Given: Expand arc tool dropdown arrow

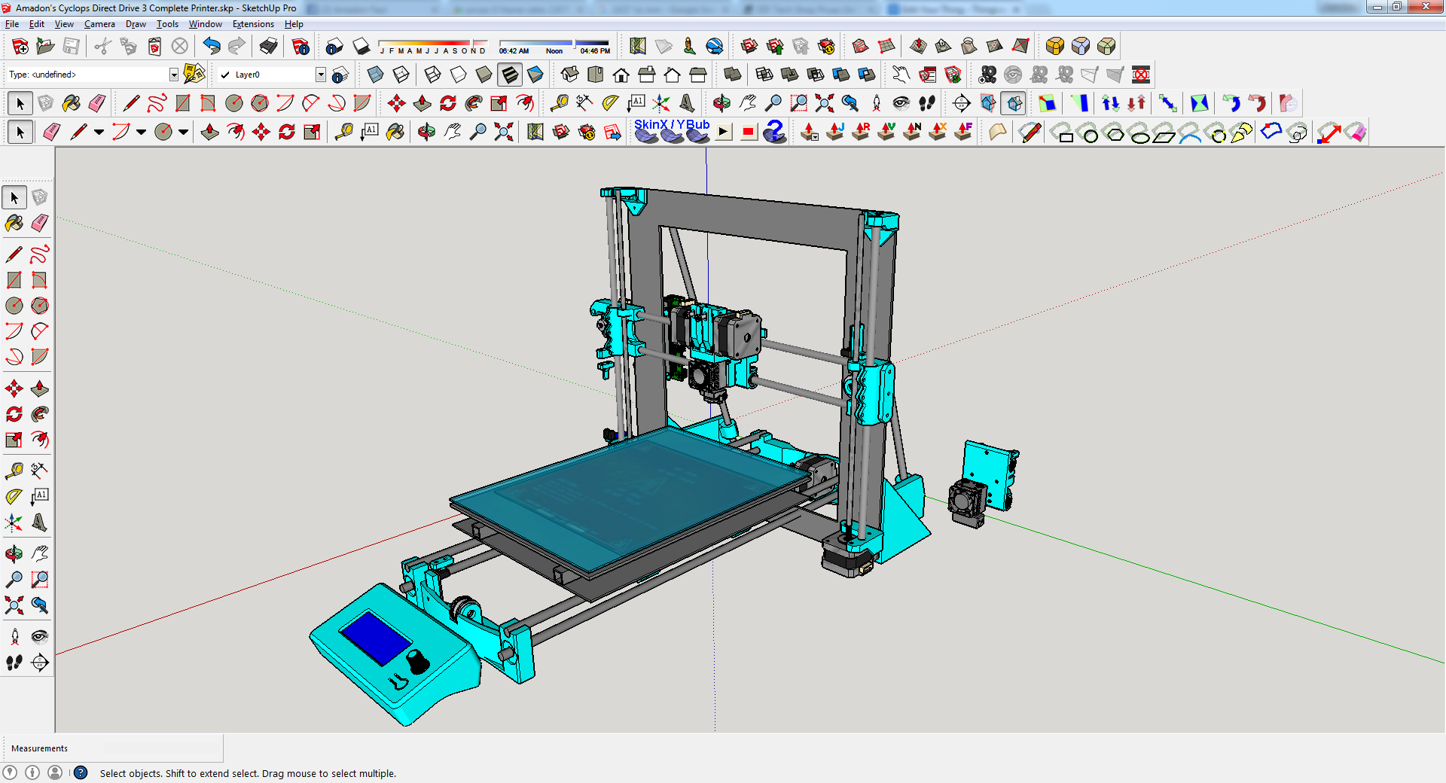Looking at the screenshot, I should click(141, 132).
